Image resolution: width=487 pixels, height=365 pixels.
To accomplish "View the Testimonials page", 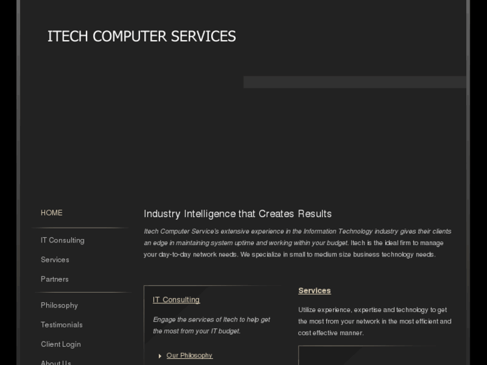I will click(x=62, y=325).
